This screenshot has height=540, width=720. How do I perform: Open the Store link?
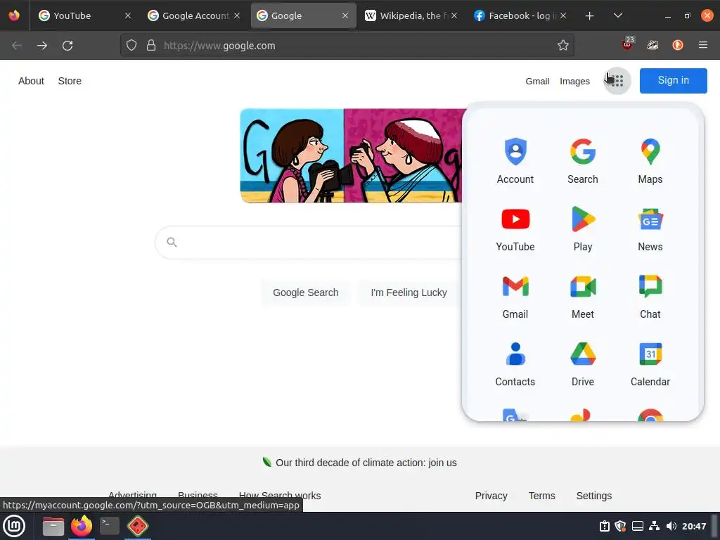click(x=70, y=81)
